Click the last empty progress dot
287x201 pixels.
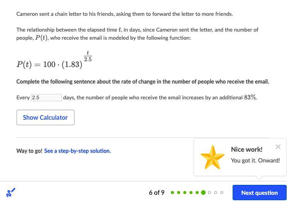(222, 193)
